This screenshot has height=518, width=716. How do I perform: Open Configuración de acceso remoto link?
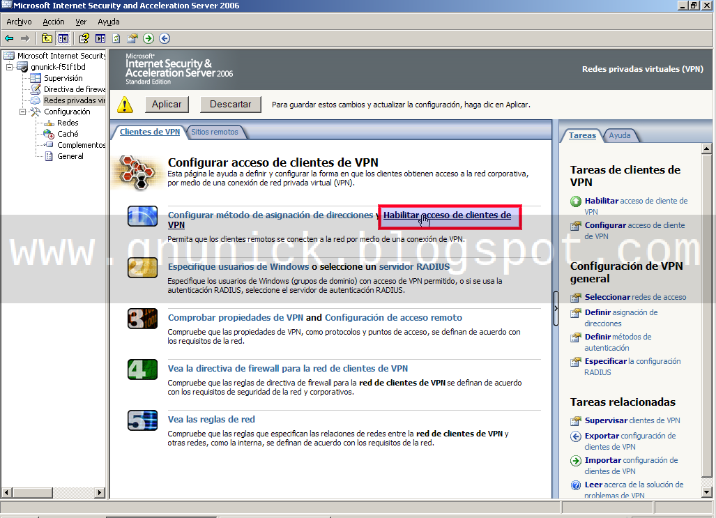tap(393, 317)
